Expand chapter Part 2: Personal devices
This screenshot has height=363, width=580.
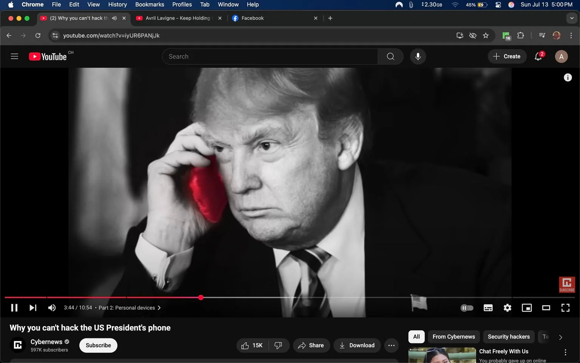pos(130,308)
